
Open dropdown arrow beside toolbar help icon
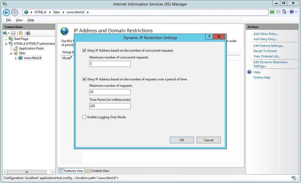(296, 12)
